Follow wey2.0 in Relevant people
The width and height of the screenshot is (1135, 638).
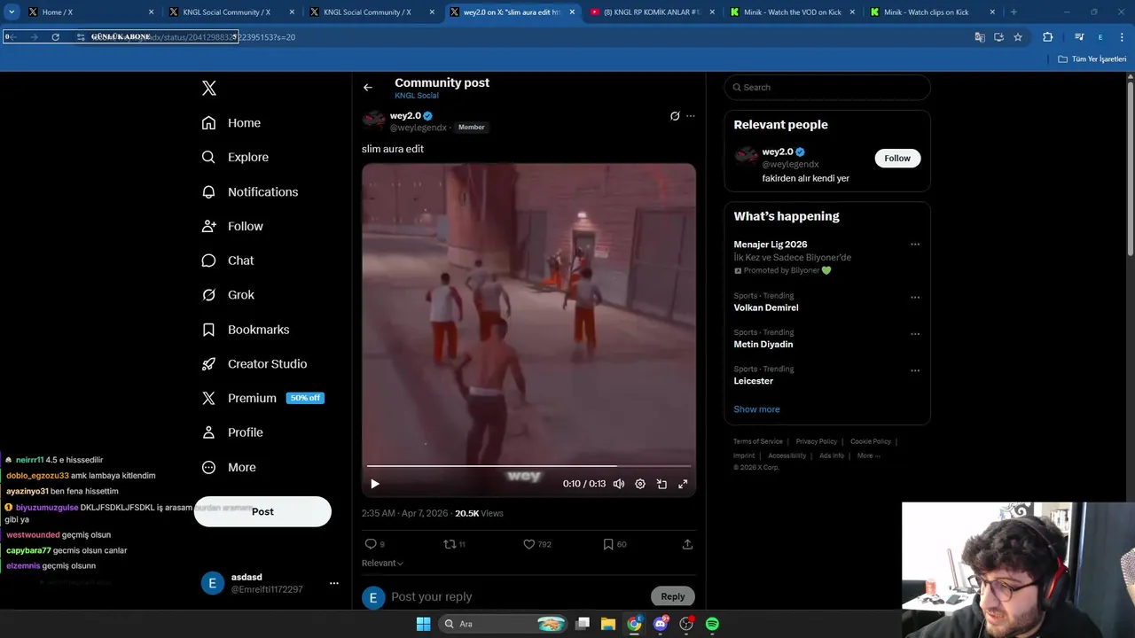897,158
